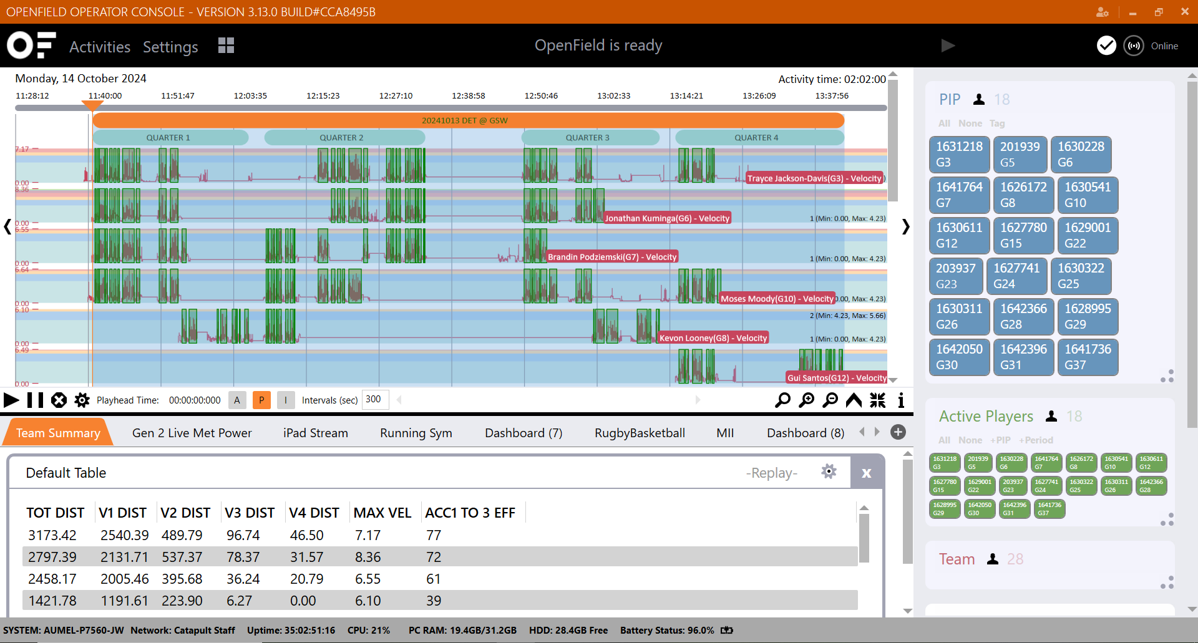
Task: Toggle PIP player 1631218 G3
Action: [x=960, y=154]
